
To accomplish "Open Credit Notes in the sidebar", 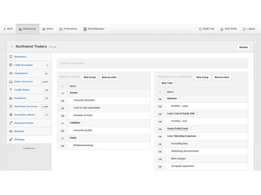I will [x=29, y=90].
